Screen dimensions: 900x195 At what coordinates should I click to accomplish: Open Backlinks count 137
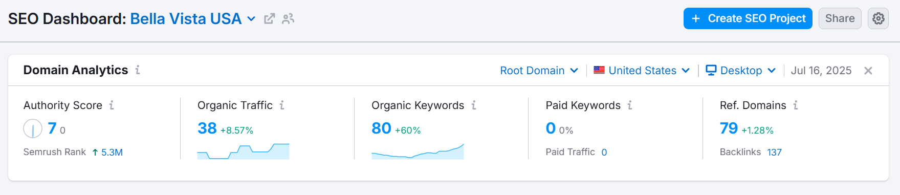(774, 153)
